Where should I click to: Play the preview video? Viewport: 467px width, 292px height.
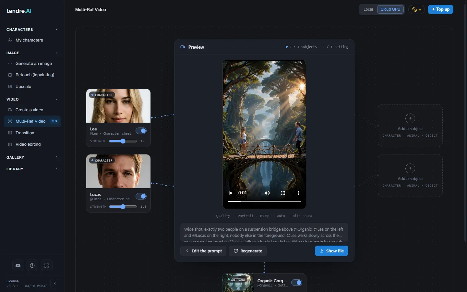tap(231, 193)
